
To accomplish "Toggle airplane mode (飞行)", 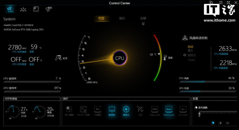I will coord(140,111).
